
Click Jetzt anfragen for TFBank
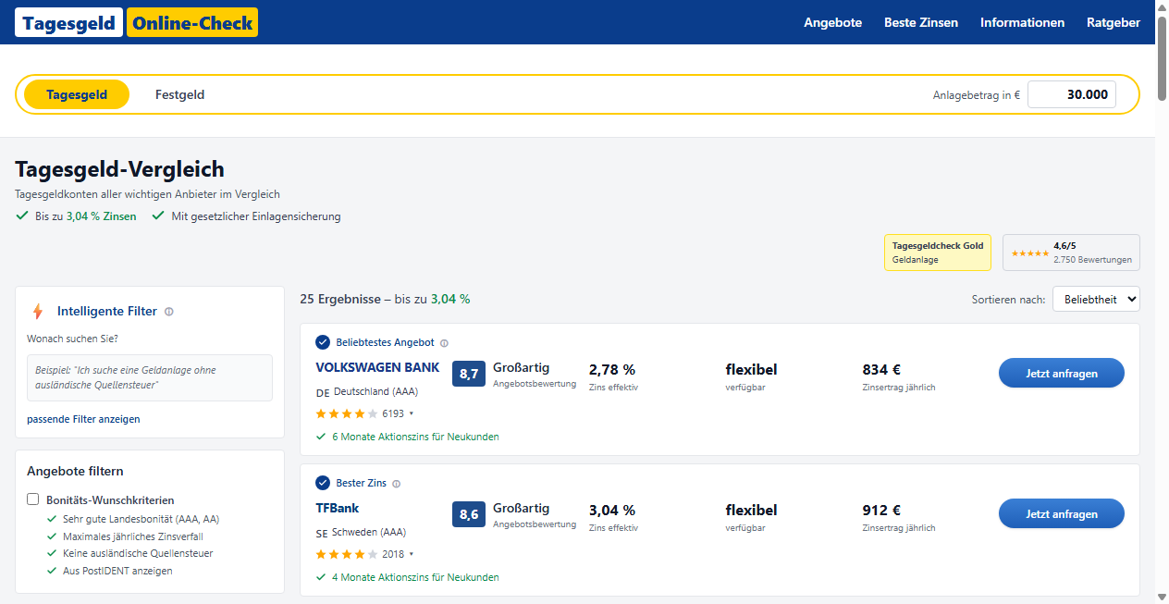1062,514
